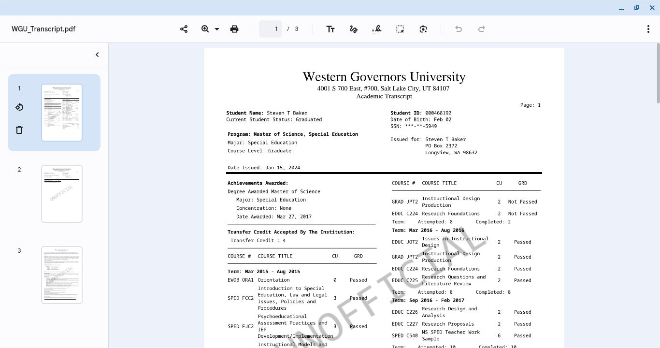Click the course code "SPED C540"
The image size is (660, 348).
pyautogui.click(x=405, y=335)
